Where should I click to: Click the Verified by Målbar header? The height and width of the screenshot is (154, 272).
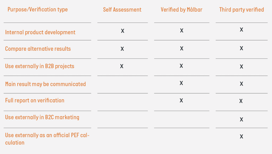pos(181,10)
